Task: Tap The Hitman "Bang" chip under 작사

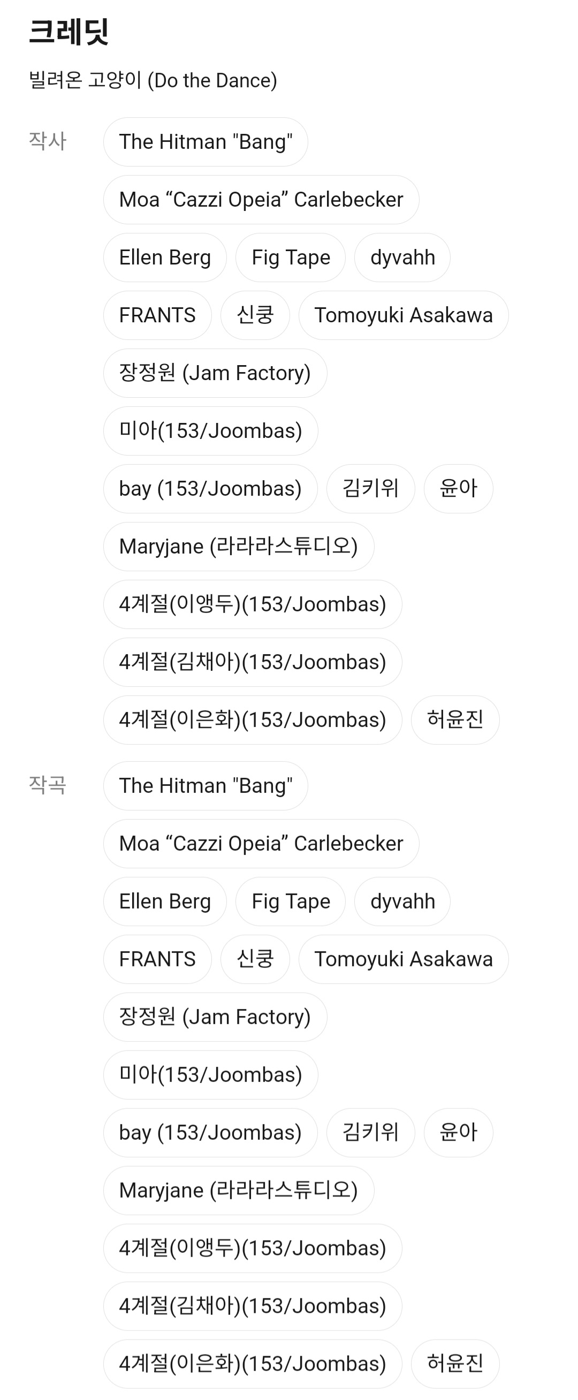Action: (x=206, y=142)
